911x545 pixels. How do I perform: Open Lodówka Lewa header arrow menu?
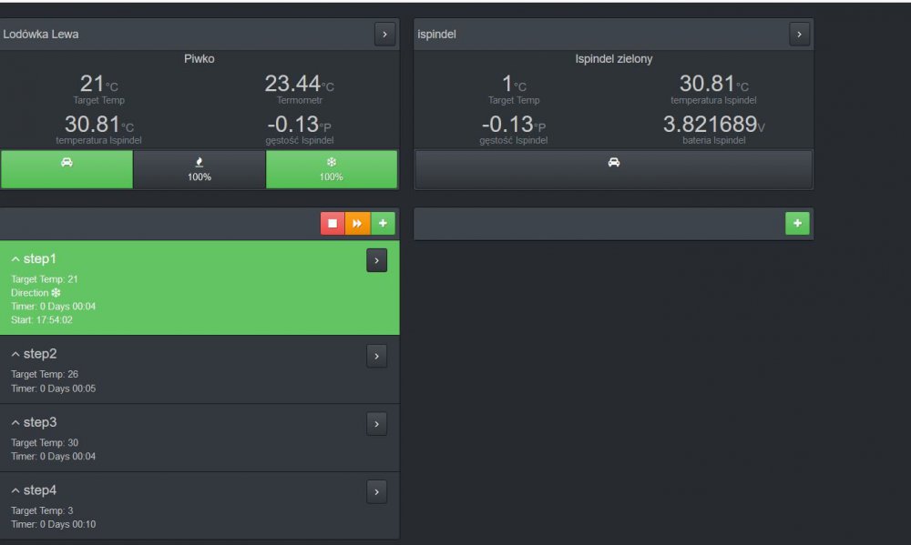click(x=384, y=35)
